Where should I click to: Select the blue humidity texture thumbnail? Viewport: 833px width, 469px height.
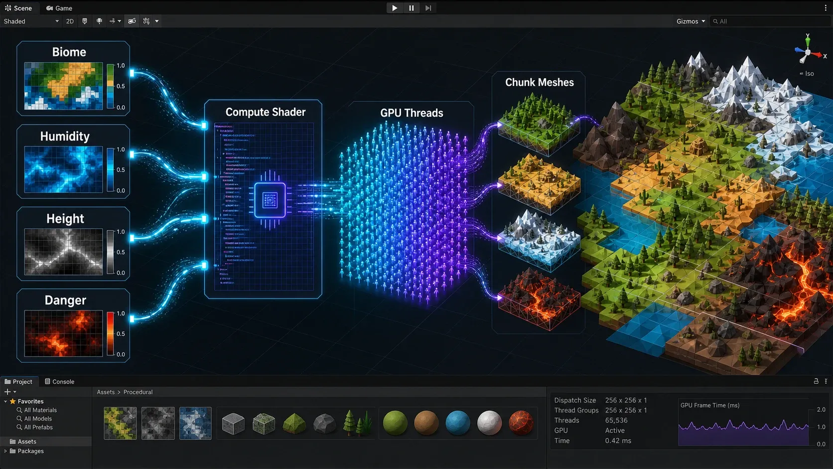(195, 423)
